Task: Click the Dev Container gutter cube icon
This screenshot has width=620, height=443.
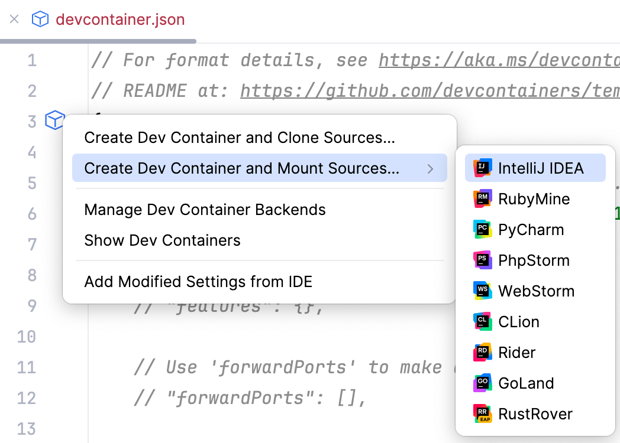Action: [x=54, y=121]
